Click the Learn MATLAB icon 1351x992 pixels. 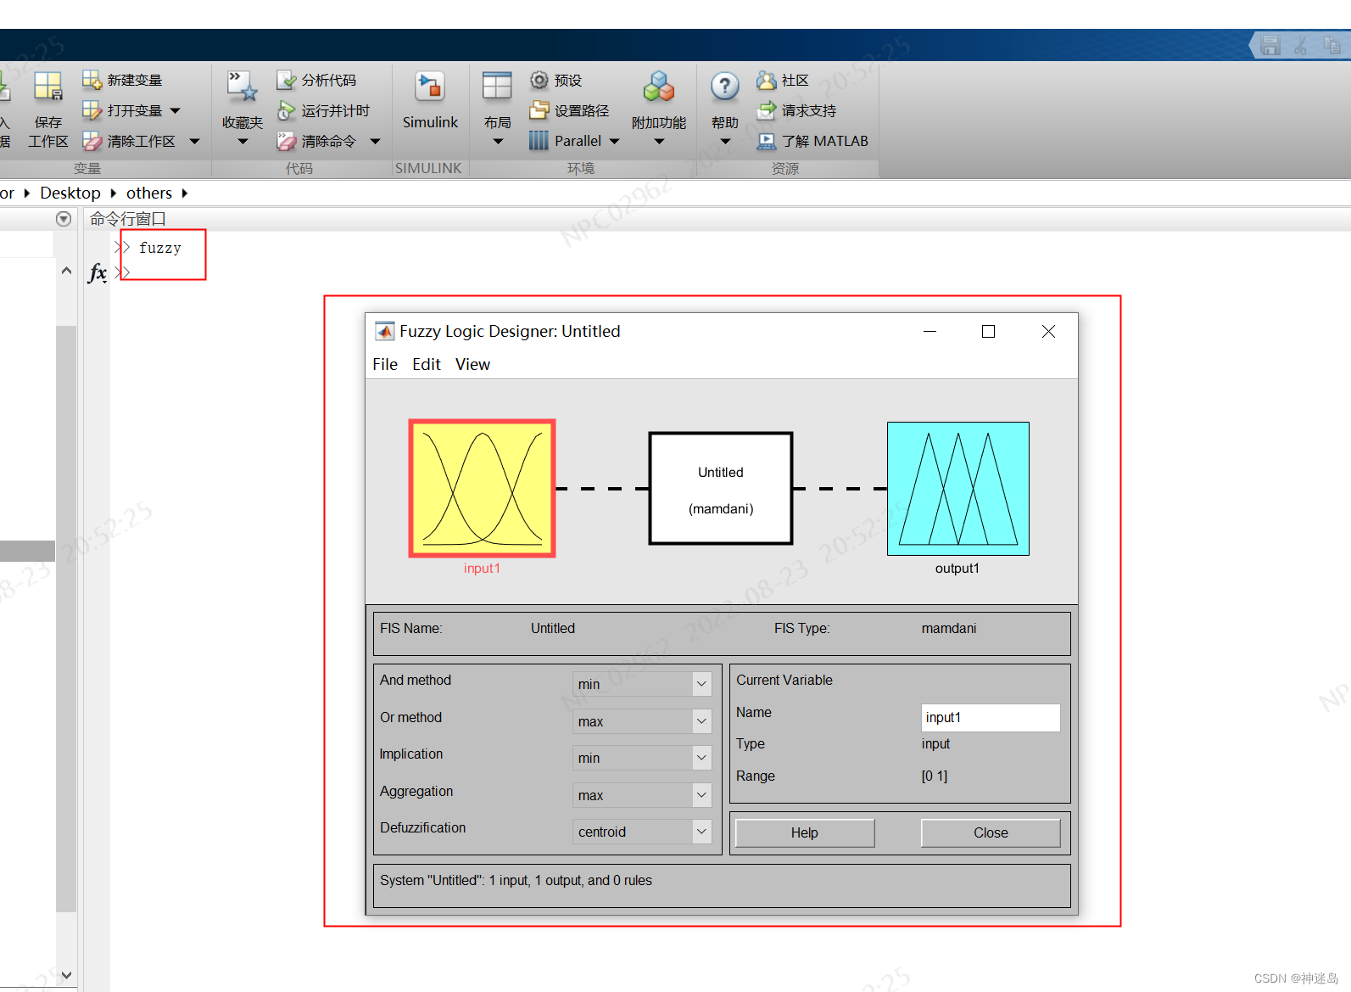[767, 141]
